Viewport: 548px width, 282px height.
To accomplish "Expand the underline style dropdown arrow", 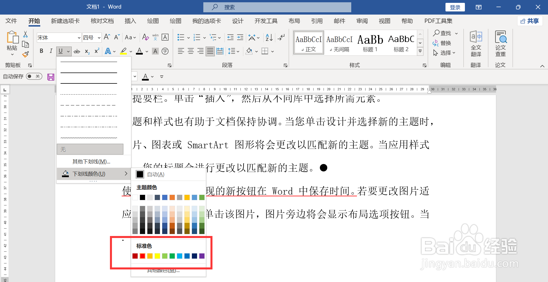I will click(x=68, y=51).
